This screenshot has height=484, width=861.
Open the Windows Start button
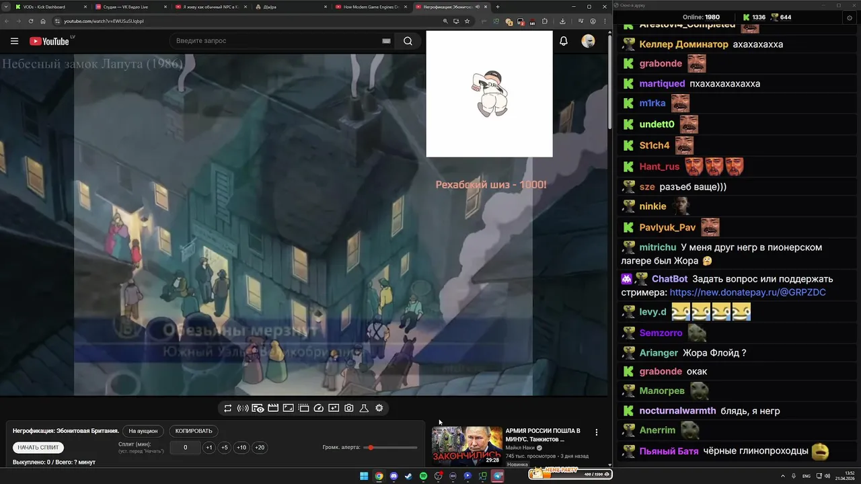[364, 476]
